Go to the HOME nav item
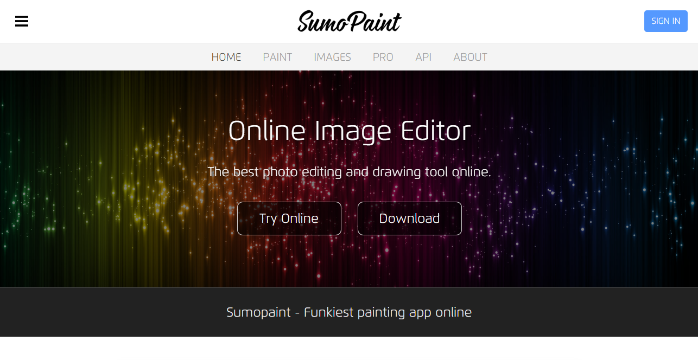Screen dimensions: 698x360 tap(226, 57)
